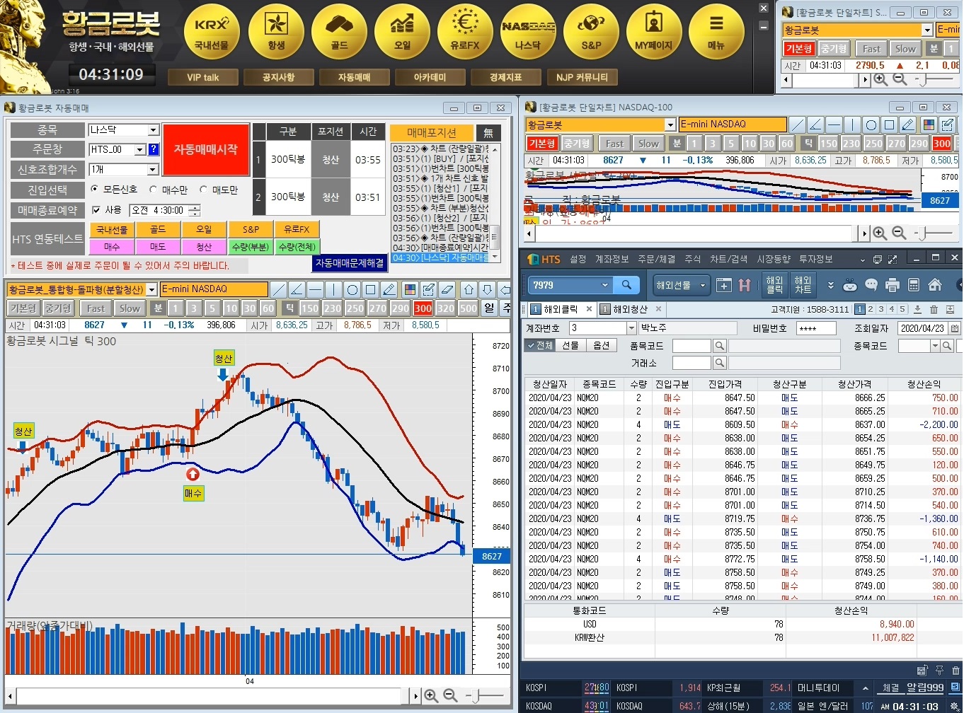Open HTS 차트/검색 menu

click(x=728, y=259)
